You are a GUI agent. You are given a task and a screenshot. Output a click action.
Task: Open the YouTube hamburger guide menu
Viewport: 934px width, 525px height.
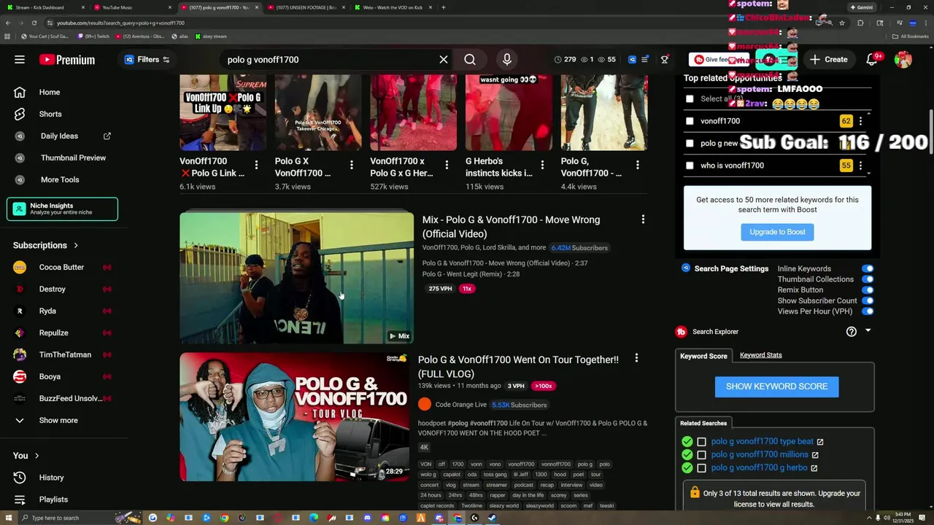click(20, 60)
